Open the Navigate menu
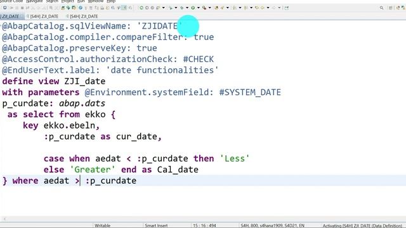 (34, 1)
